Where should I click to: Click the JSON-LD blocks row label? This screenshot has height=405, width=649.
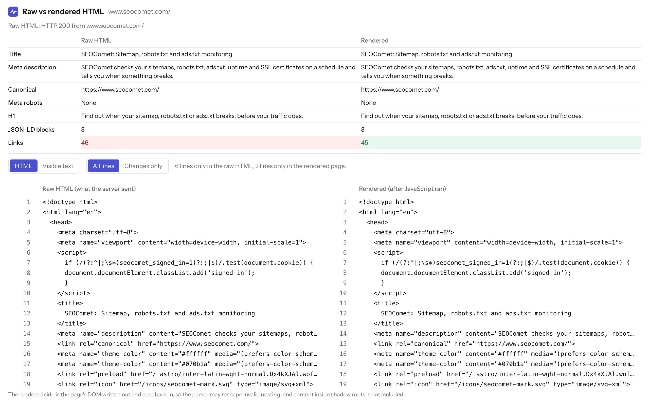point(31,129)
